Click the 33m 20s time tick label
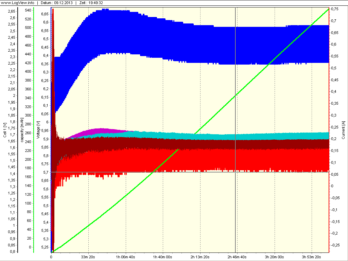Screen dimensions: 348x261 [88, 257]
